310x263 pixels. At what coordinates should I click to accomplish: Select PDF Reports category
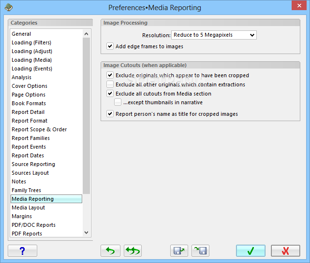coord(46,234)
